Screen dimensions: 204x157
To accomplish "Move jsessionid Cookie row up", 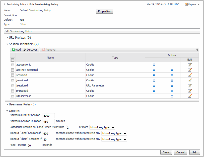I will pyautogui.click(x=172, y=80).
